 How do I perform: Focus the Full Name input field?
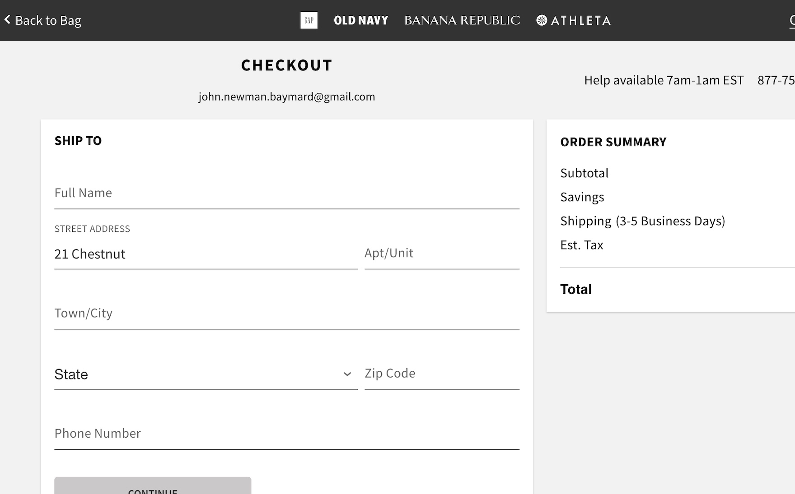(286, 193)
